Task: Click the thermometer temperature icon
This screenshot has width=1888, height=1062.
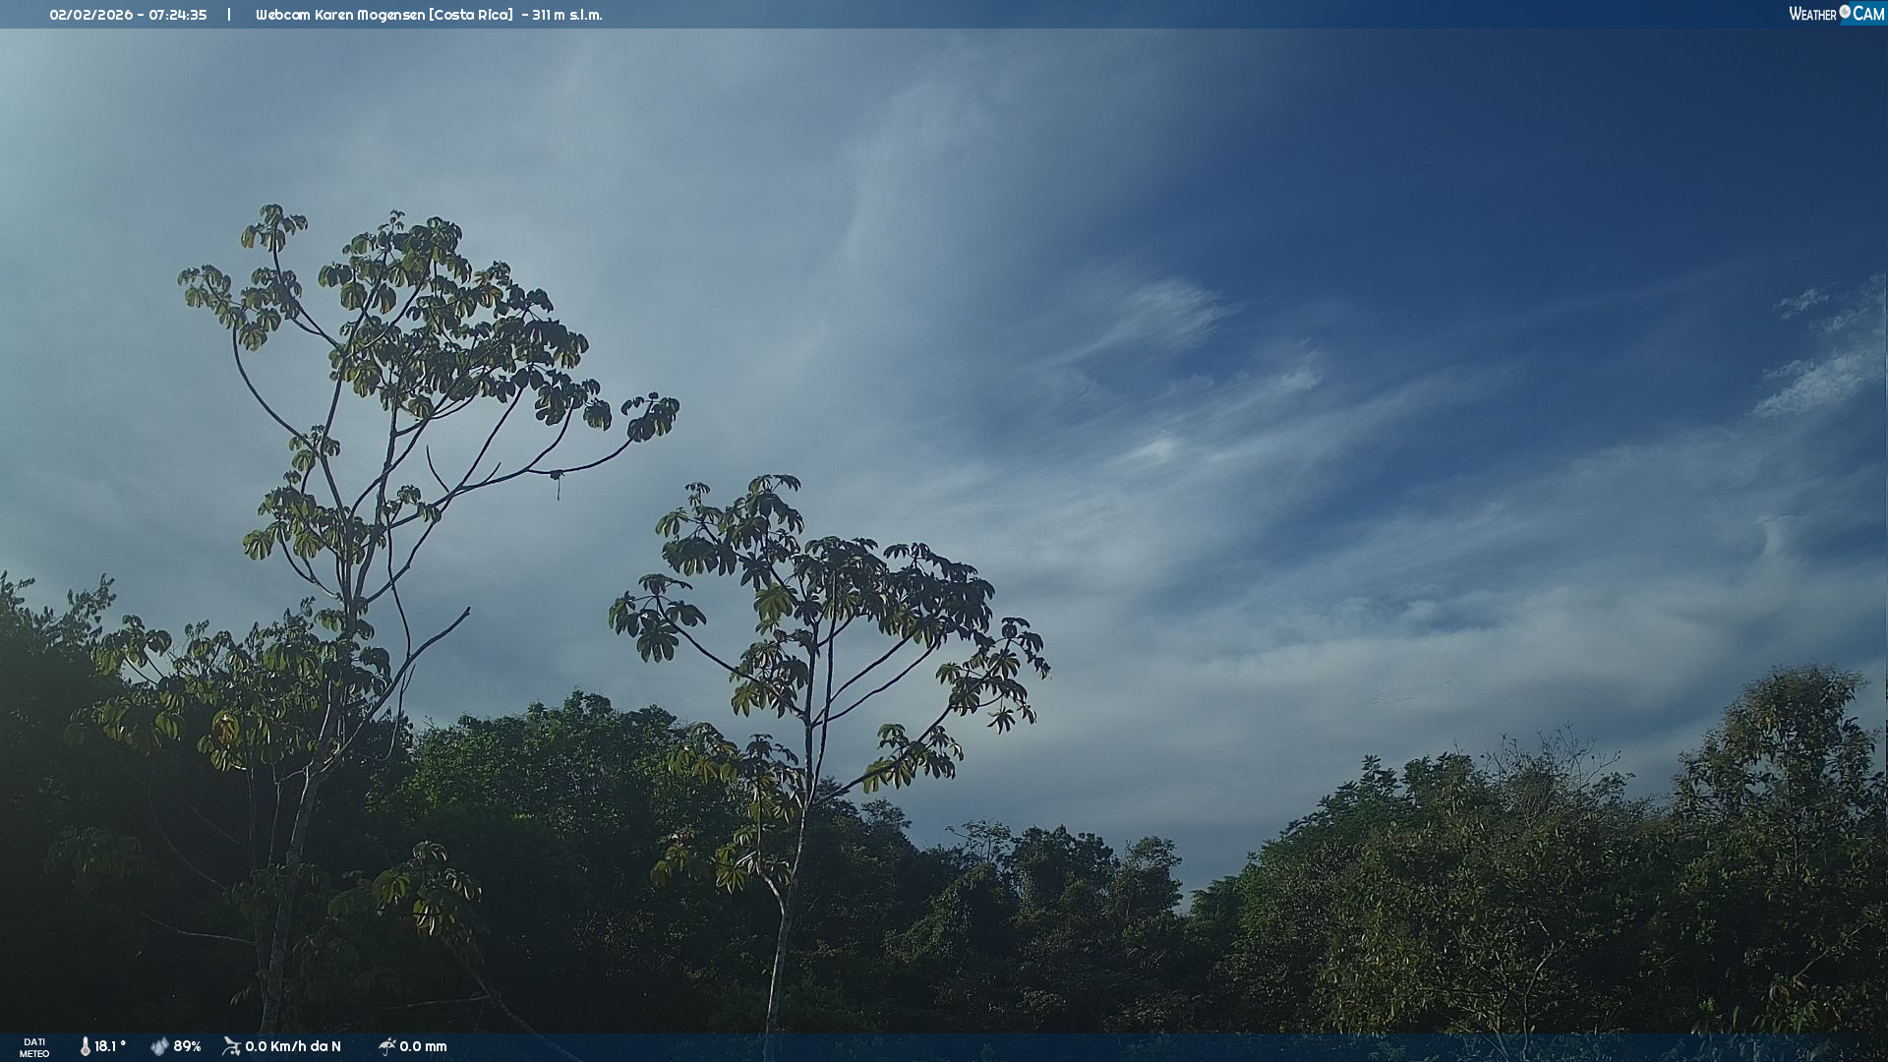Action: [86, 1046]
